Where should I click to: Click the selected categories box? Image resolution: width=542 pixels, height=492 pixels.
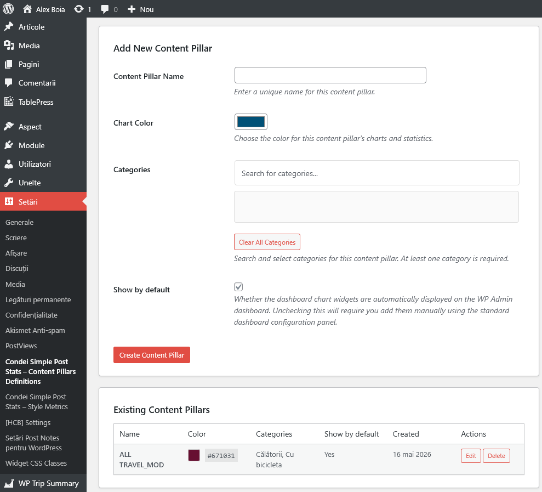click(x=376, y=207)
